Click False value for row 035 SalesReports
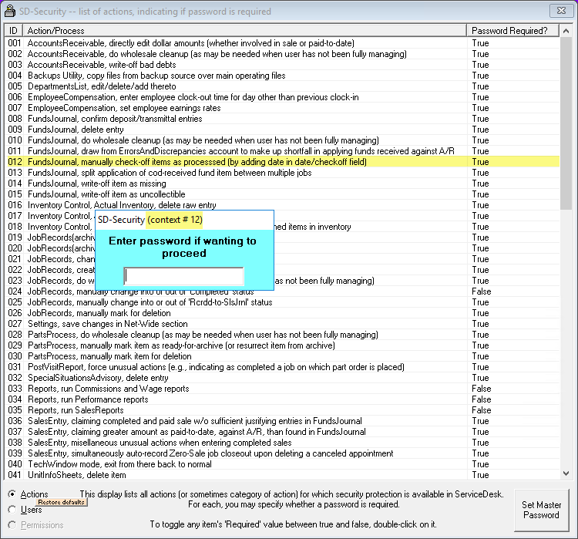This screenshot has width=578, height=539. click(481, 410)
